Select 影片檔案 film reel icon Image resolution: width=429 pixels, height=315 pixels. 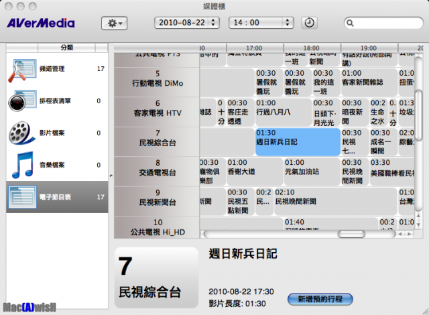tap(22, 133)
